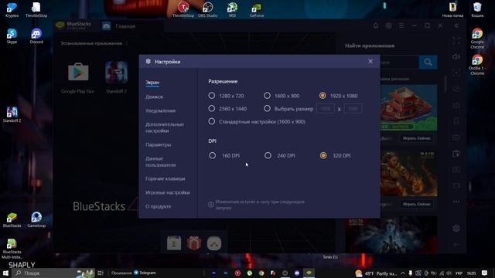Screen dimensions: 495x278
Task: Open Discord desktop shortcut
Action: [x=36, y=36]
